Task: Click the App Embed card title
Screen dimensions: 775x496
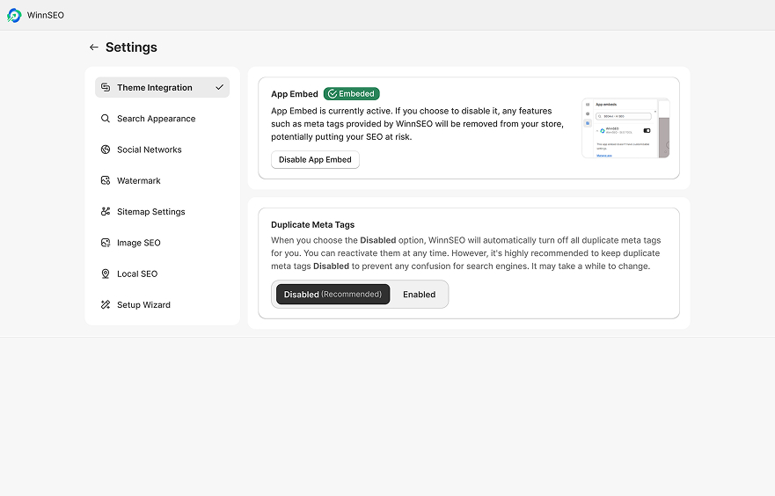Action: point(295,94)
